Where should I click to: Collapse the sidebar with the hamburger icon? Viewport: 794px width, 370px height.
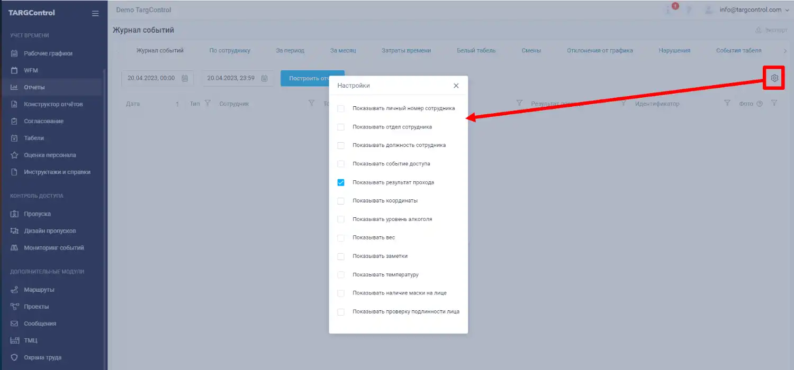(x=95, y=13)
